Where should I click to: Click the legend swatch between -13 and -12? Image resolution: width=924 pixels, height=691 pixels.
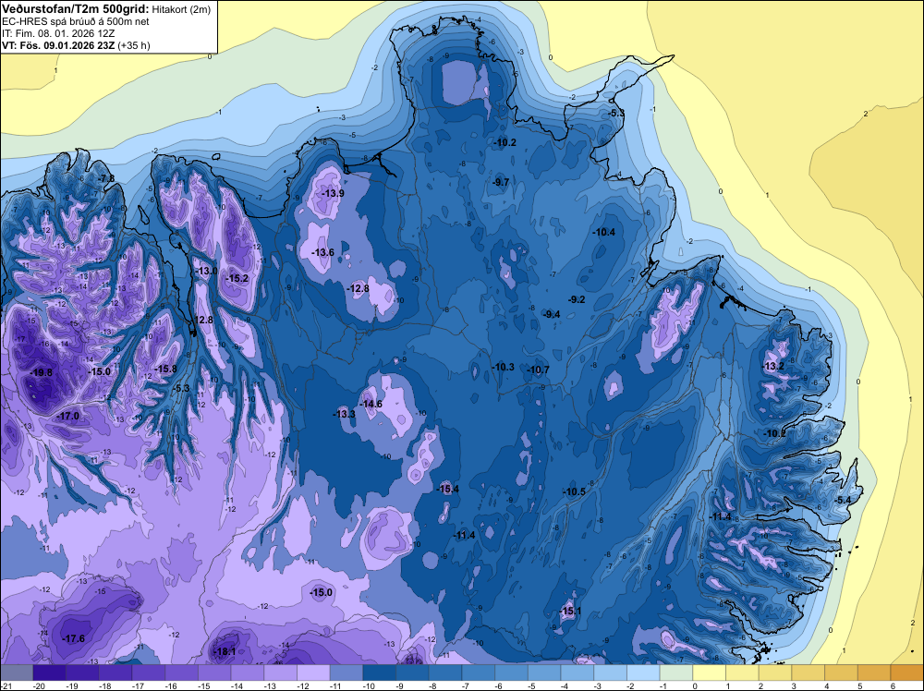click(281, 673)
